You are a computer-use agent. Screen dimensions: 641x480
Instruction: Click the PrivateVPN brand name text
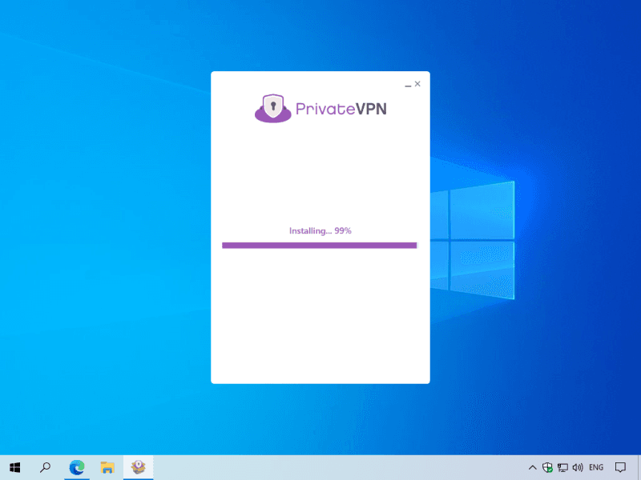pos(341,108)
